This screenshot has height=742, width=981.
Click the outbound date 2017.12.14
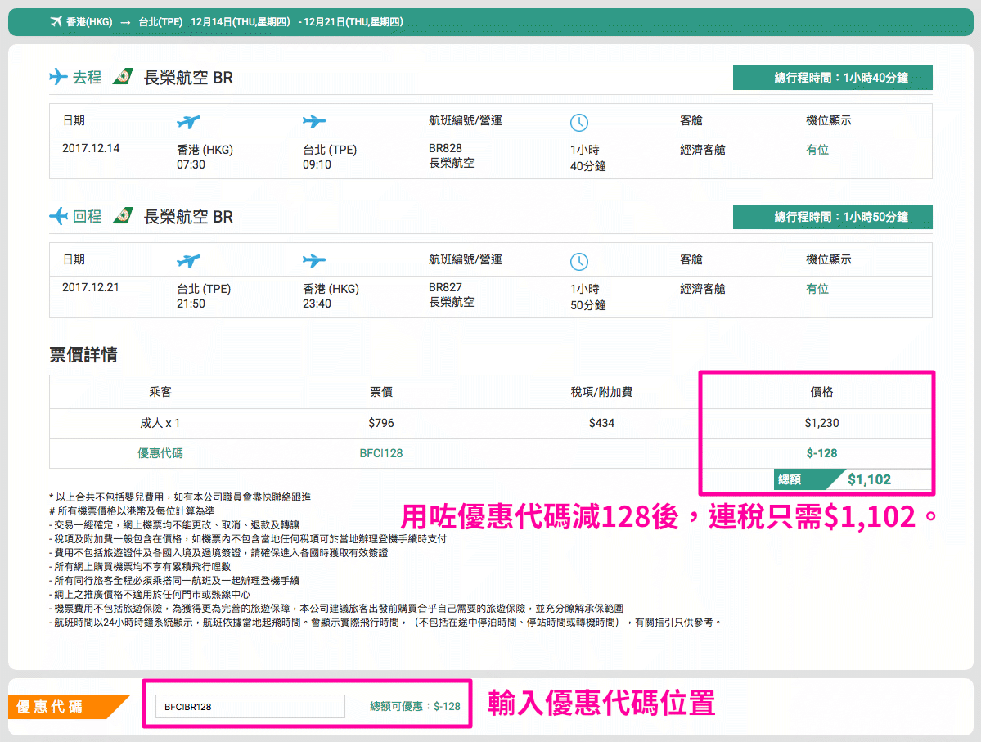(91, 148)
